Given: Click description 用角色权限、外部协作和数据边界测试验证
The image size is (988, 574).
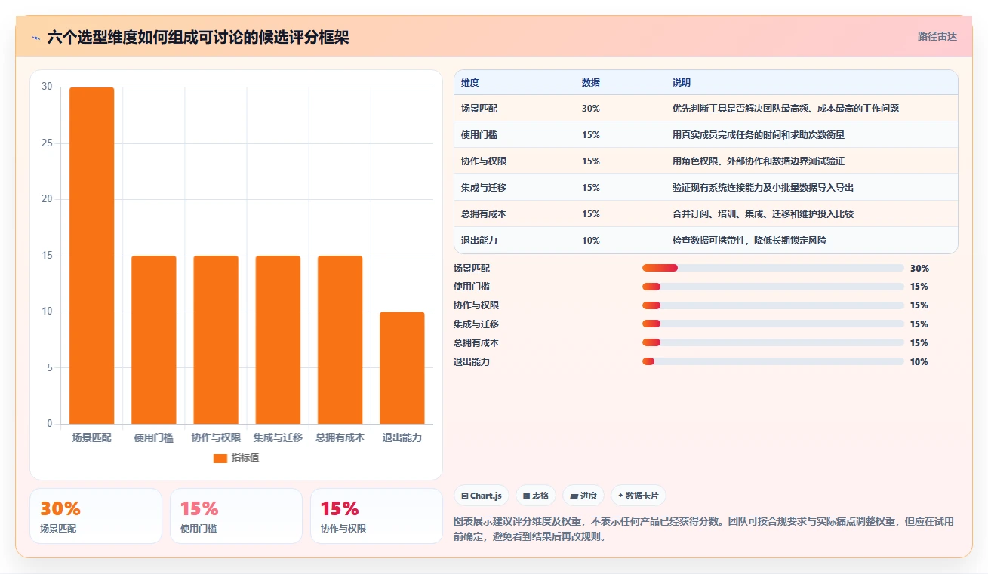Looking at the screenshot, I should pos(759,161).
